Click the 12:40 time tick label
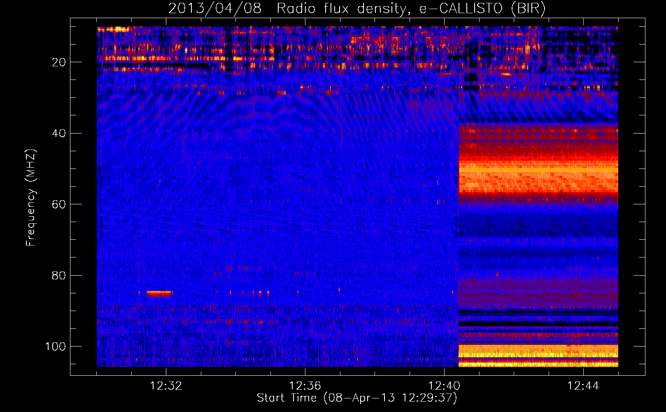Image resolution: width=666 pixels, height=412 pixels. point(444,386)
